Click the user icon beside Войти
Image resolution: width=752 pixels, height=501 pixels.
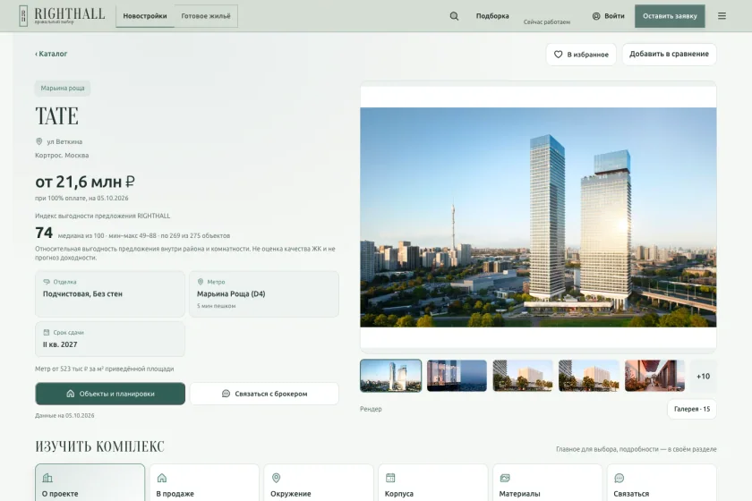point(596,16)
